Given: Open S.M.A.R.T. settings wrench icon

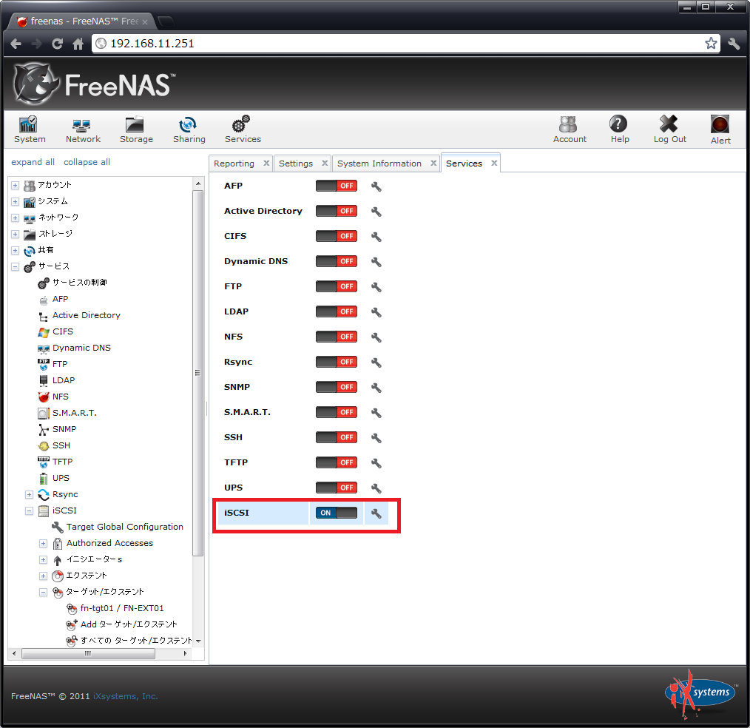Looking at the screenshot, I should pos(376,413).
